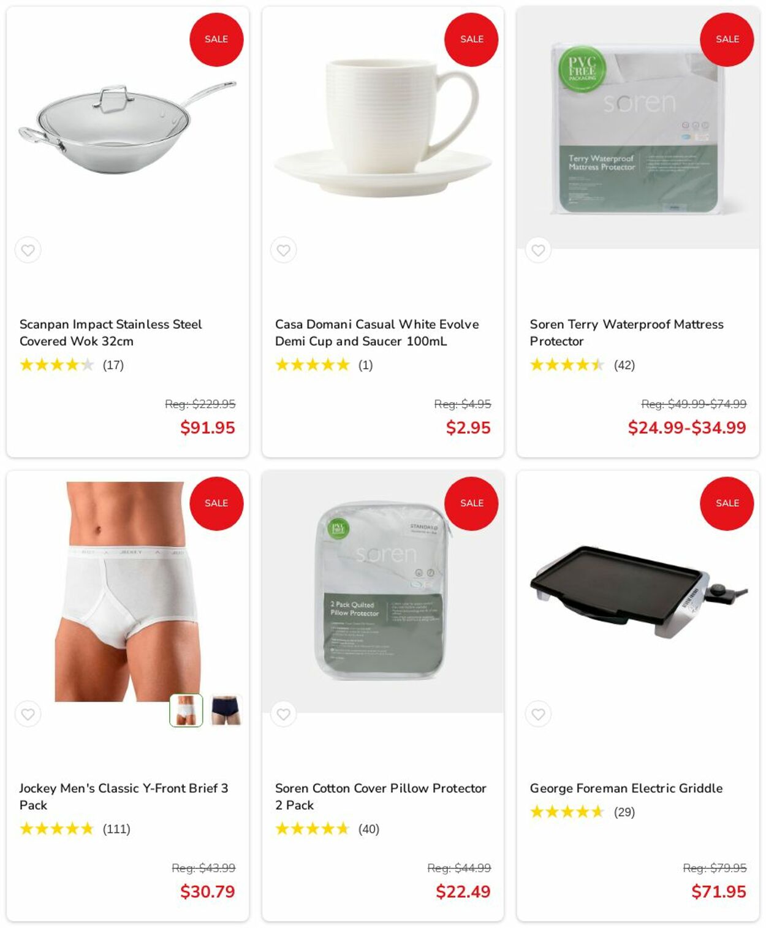This screenshot has height=928, width=766.
Task: Open George Foreman Electric Griddle title
Action: pyautogui.click(x=626, y=788)
